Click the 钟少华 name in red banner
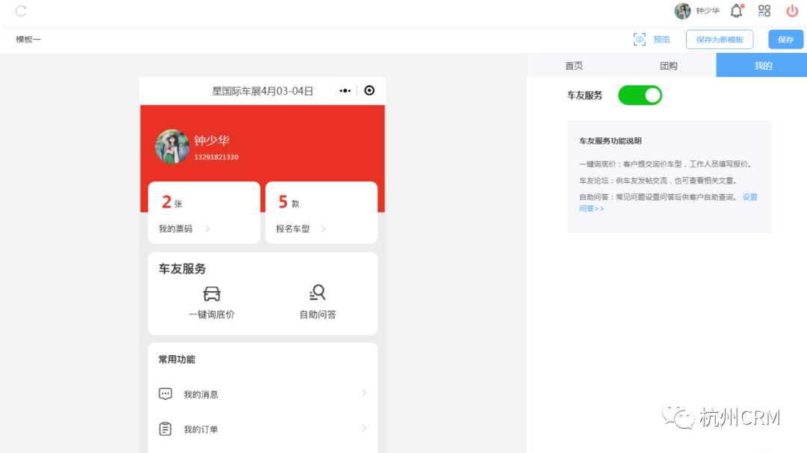 click(211, 140)
